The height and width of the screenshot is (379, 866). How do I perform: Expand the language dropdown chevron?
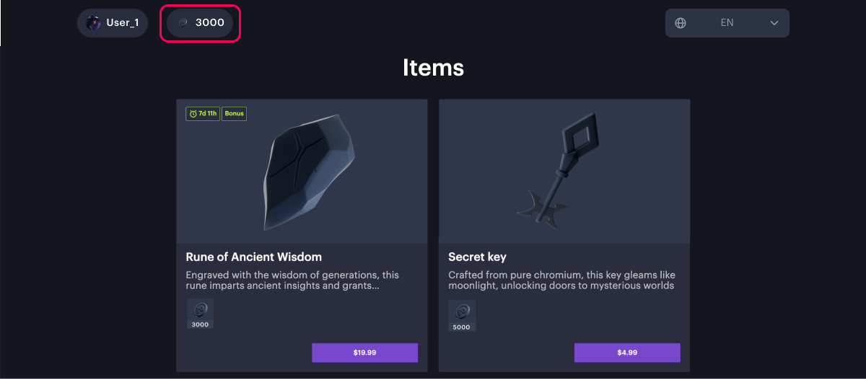click(774, 23)
